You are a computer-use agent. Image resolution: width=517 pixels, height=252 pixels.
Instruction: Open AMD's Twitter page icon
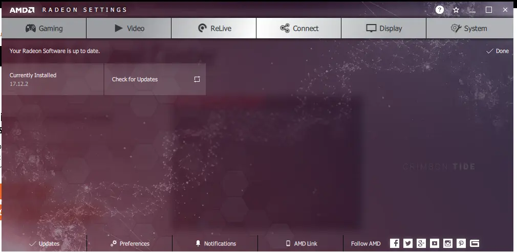[x=408, y=243]
